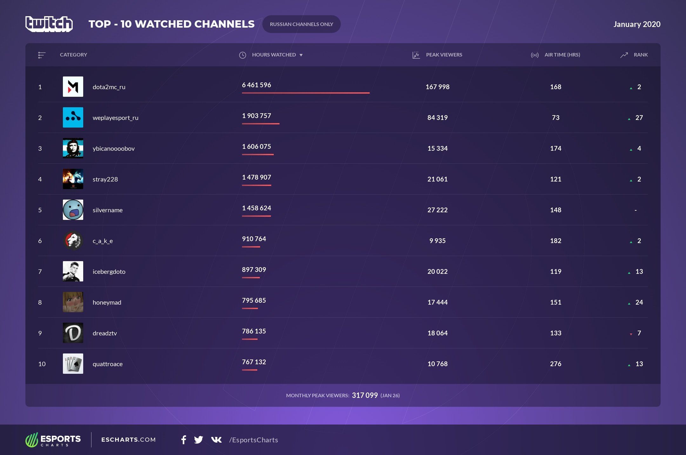Click the 84 319 peak viewers value
Screen dimensions: 686x455
(x=438, y=118)
